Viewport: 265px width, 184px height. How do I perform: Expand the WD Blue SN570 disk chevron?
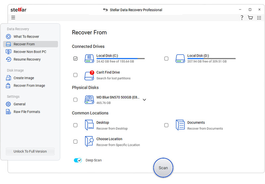tap(144, 100)
